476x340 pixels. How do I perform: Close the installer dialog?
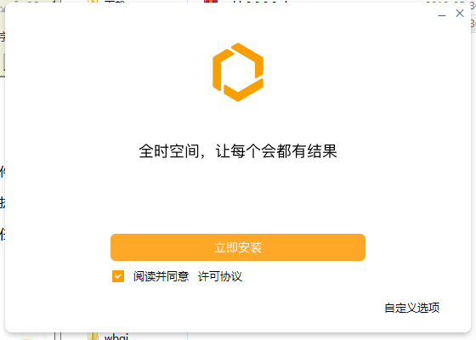tap(460, 13)
